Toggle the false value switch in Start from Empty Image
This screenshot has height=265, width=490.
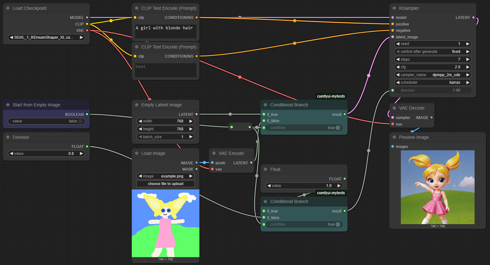(80, 121)
